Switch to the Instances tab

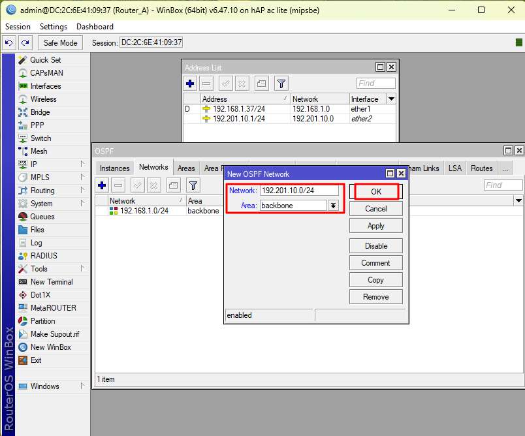[115, 168]
